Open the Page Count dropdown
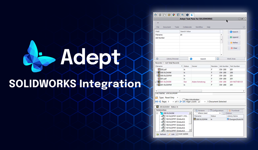This screenshot has width=258, height=150. pos(205,102)
